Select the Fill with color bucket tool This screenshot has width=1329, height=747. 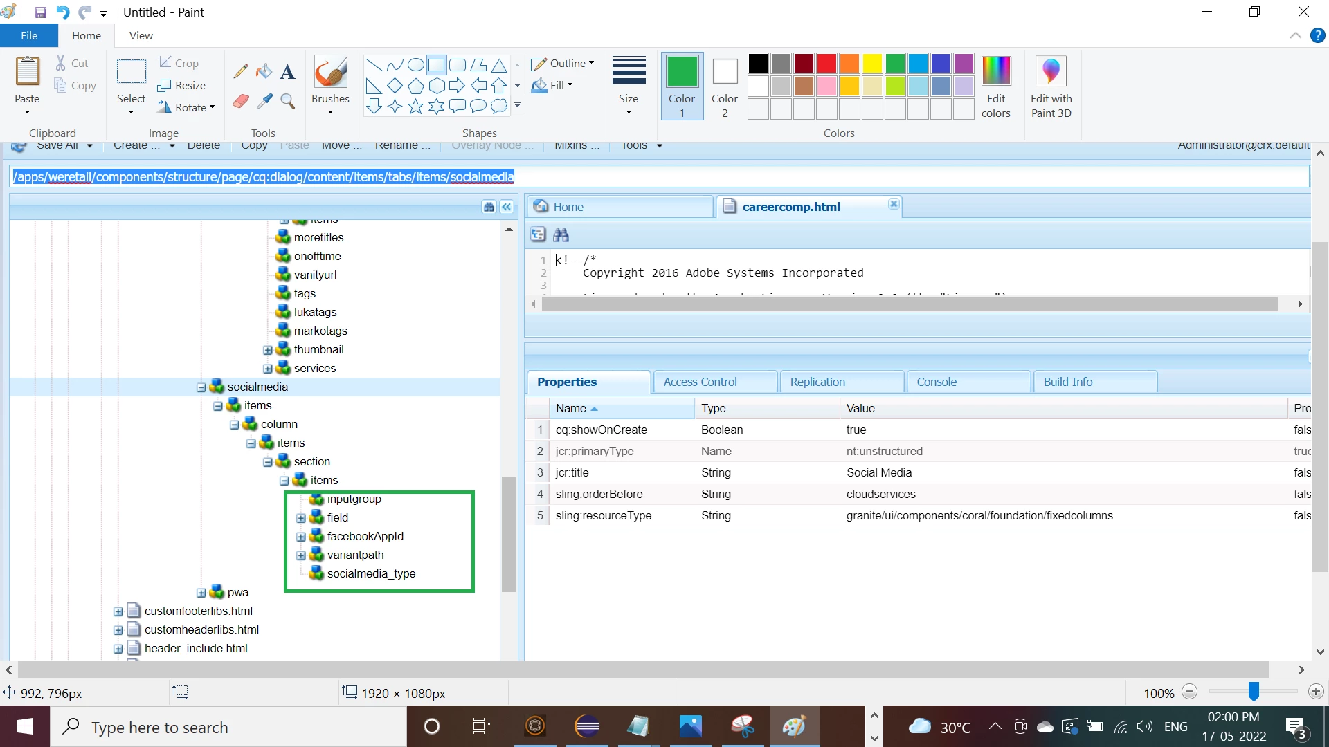pos(264,71)
